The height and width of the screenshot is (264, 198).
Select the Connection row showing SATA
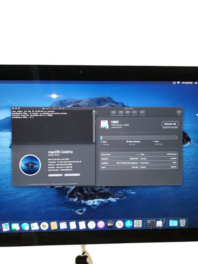[158, 163]
